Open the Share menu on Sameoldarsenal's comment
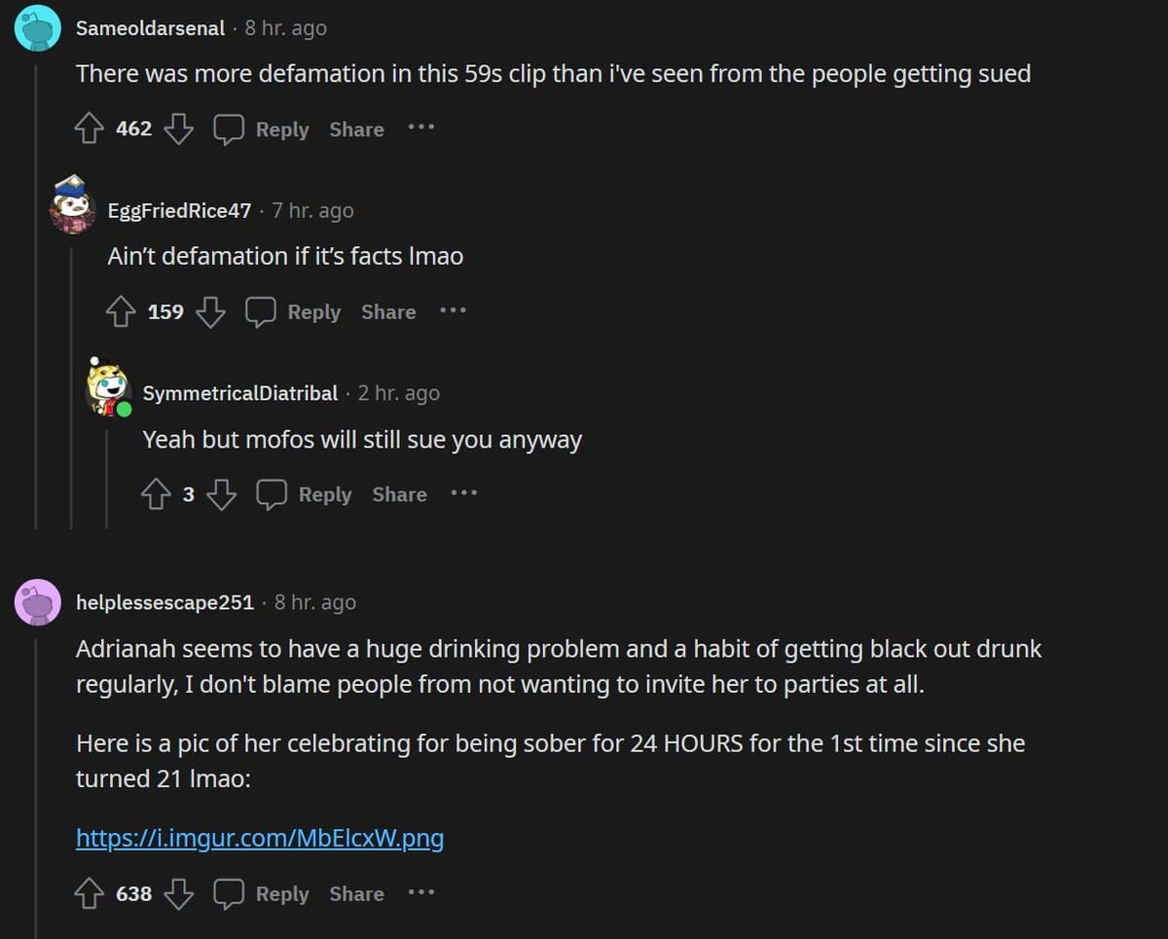 (355, 128)
